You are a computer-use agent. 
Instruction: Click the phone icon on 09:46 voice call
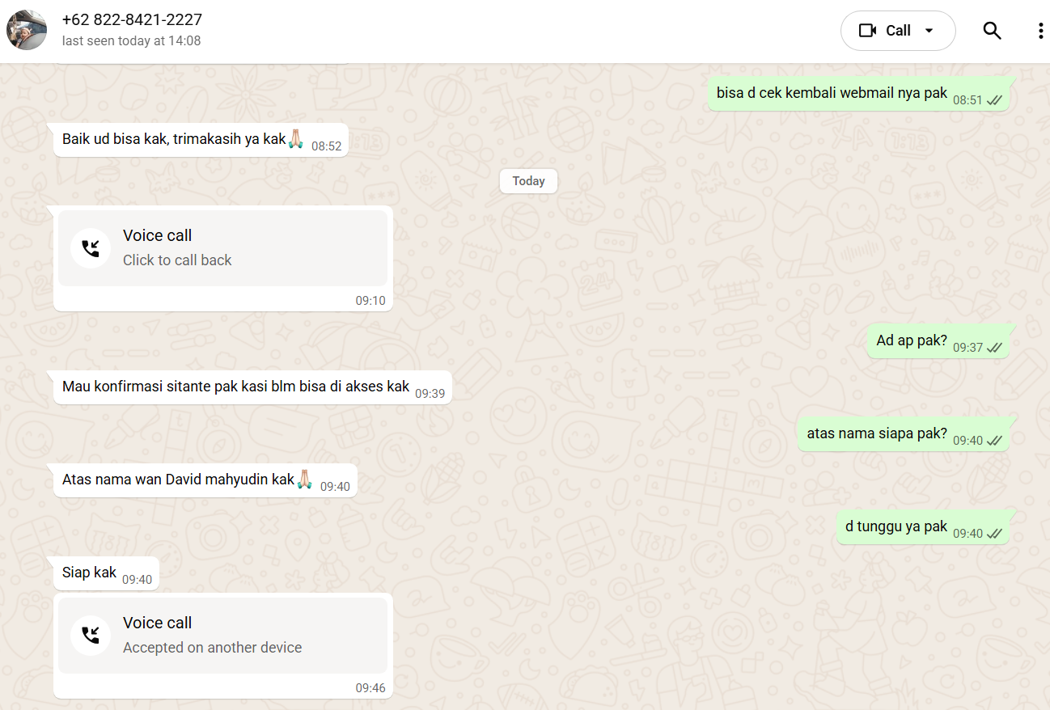point(91,636)
